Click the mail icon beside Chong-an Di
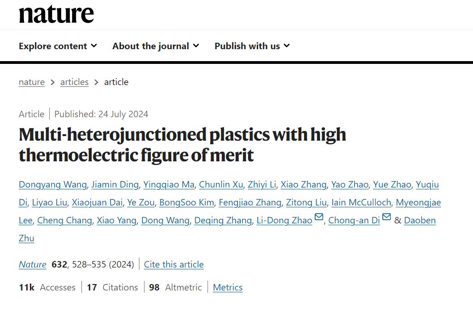 (386, 218)
